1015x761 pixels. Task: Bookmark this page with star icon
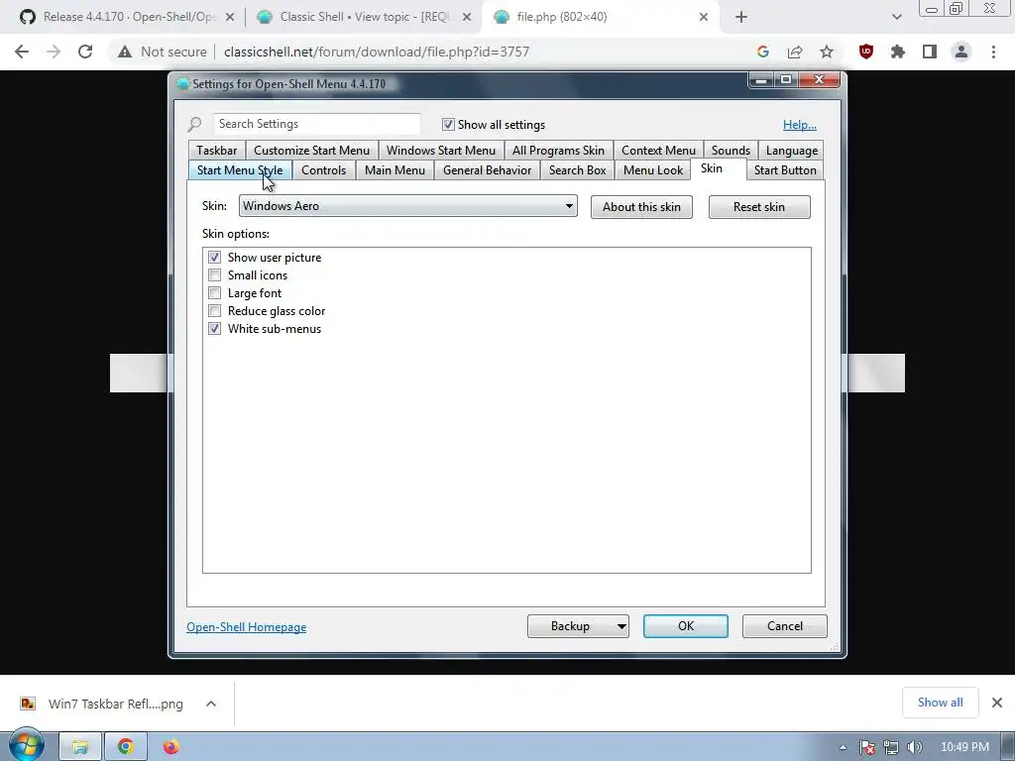[827, 52]
